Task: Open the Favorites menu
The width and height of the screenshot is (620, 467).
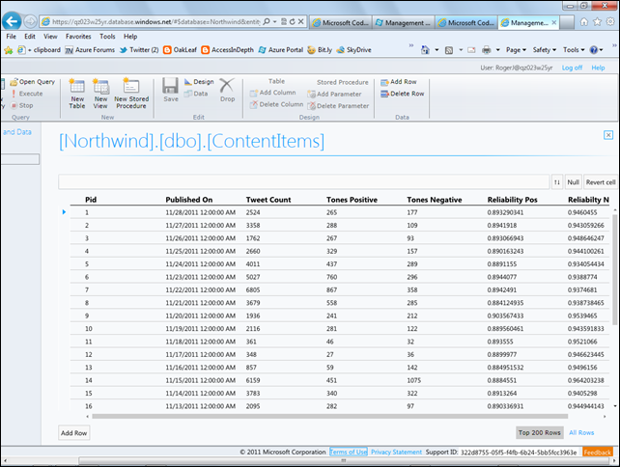Action: click(80, 36)
